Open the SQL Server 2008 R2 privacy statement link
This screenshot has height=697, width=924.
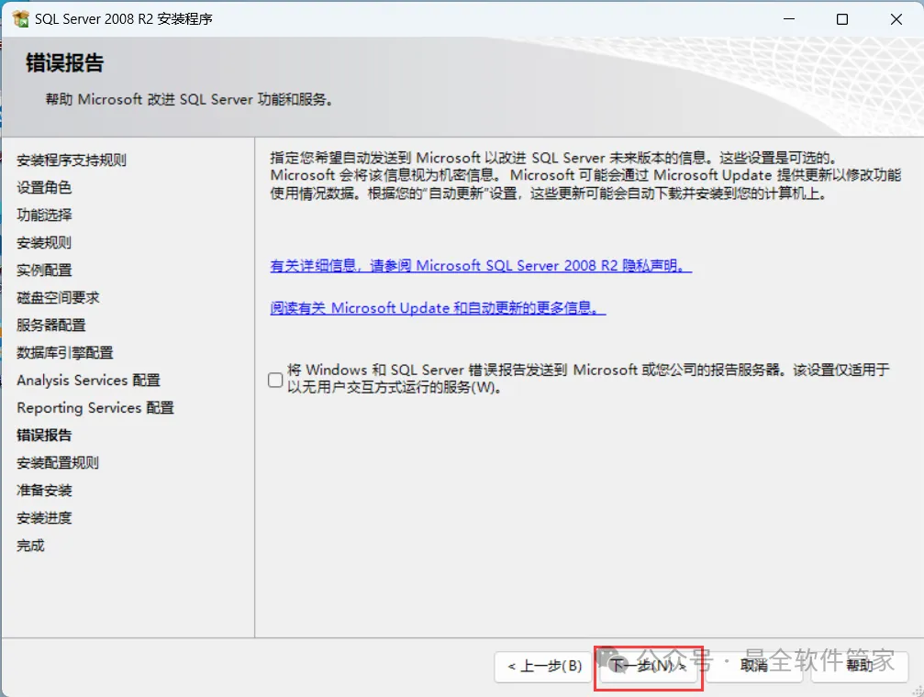(x=481, y=266)
